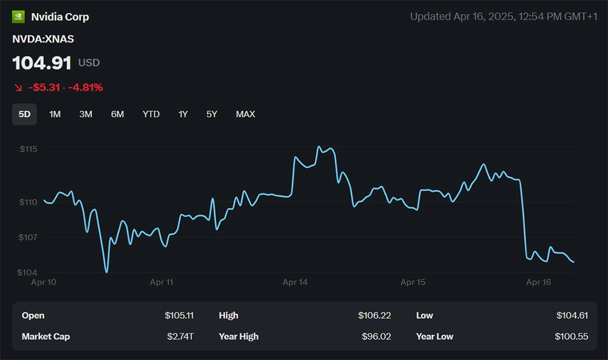Screen dimensions: 608x360
Task: Click the red downward trend arrow icon
Action: point(18,88)
